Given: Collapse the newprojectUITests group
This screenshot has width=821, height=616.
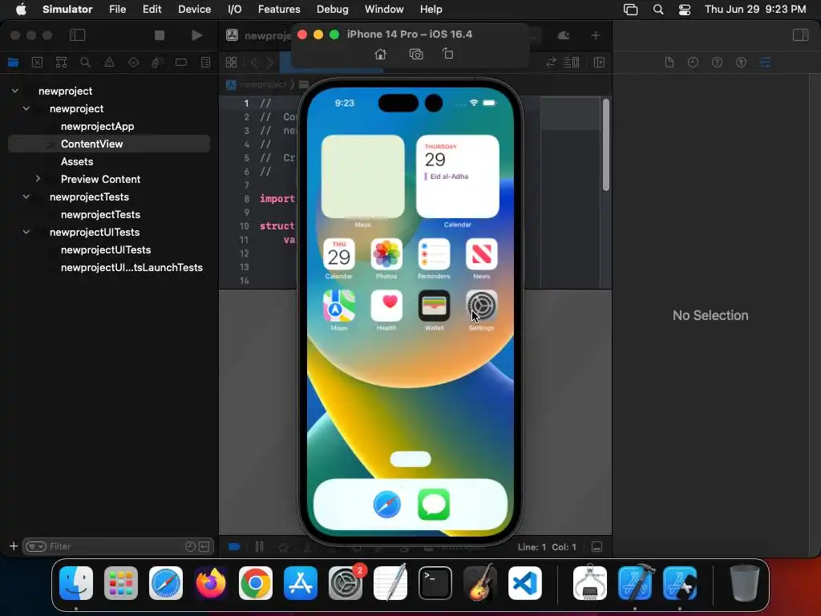Looking at the screenshot, I should [26, 232].
